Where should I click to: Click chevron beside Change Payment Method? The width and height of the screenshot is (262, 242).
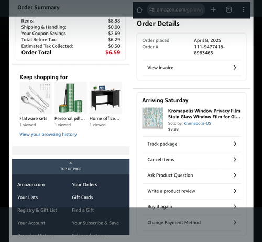tap(235, 223)
